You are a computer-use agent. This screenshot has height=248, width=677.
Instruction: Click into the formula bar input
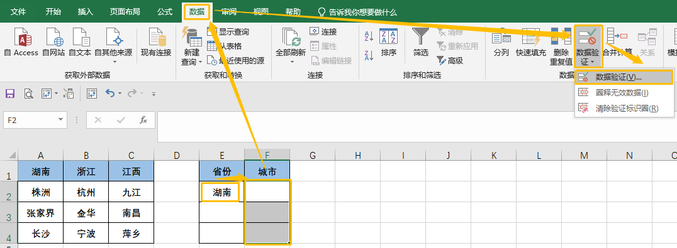pyautogui.click(x=417, y=127)
